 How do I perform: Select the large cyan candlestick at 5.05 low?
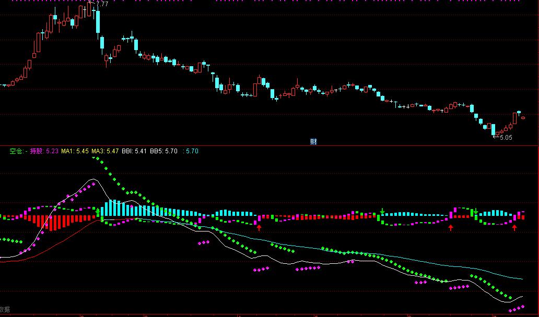pyautogui.click(x=493, y=130)
